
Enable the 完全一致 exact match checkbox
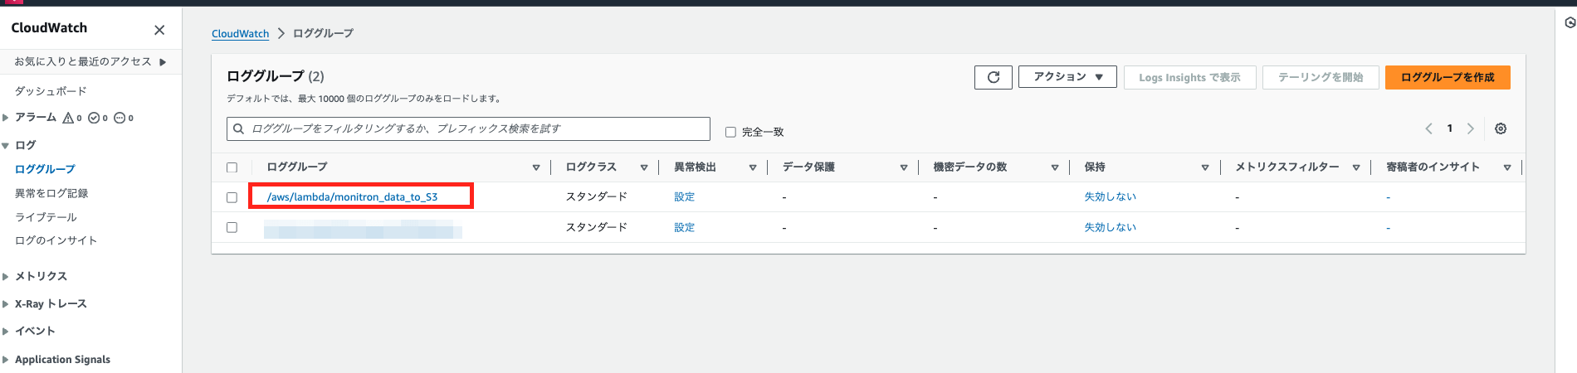tap(730, 132)
